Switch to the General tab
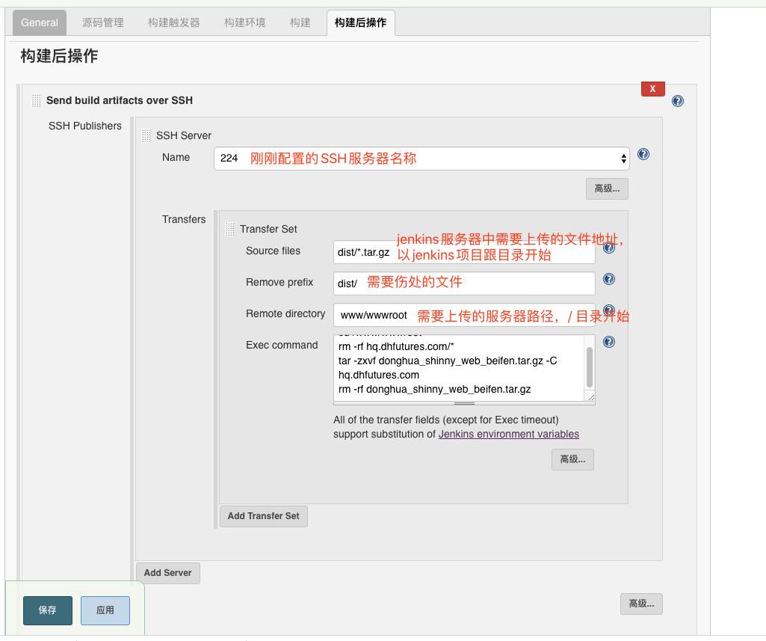This screenshot has height=641, width=766. [40, 22]
